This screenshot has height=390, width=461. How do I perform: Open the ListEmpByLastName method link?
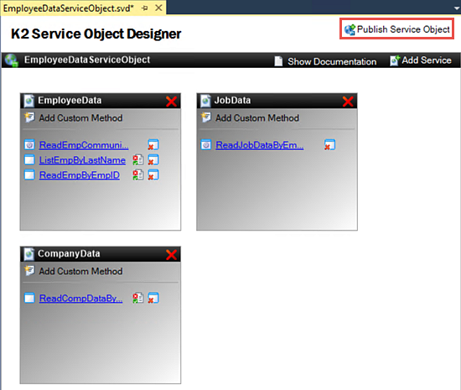pyautogui.click(x=82, y=160)
